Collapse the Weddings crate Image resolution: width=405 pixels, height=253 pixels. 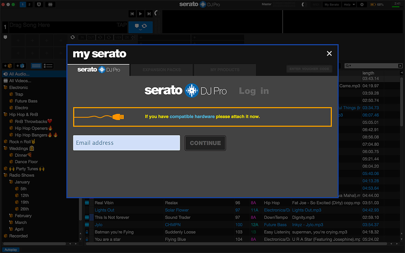(x=5, y=148)
